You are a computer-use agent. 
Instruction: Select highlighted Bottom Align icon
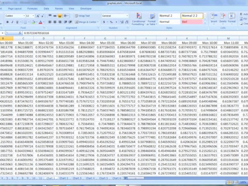click(60, 16)
